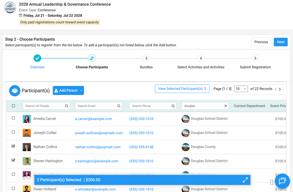Screen dimensions: 293x192
Task: Open the Submit Registration step label
Action: (x=255, y=67)
